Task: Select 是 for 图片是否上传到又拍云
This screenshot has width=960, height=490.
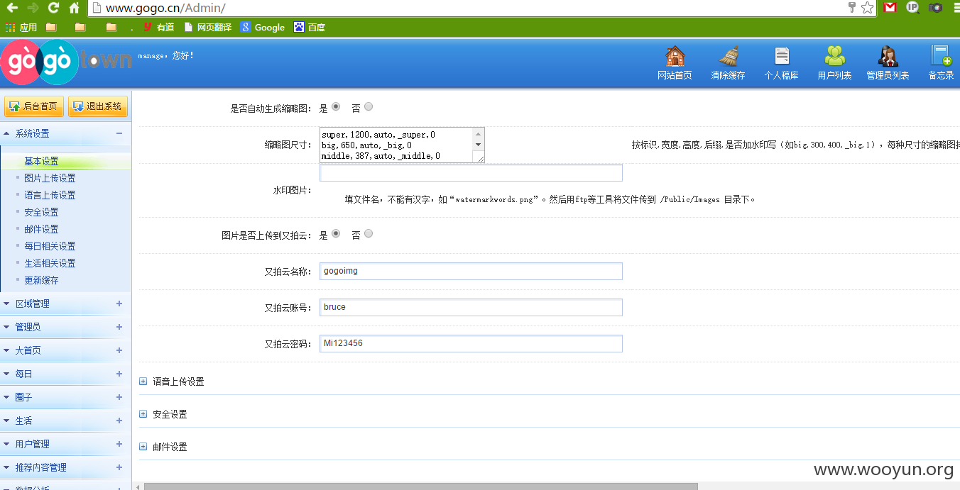Action: [x=336, y=233]
